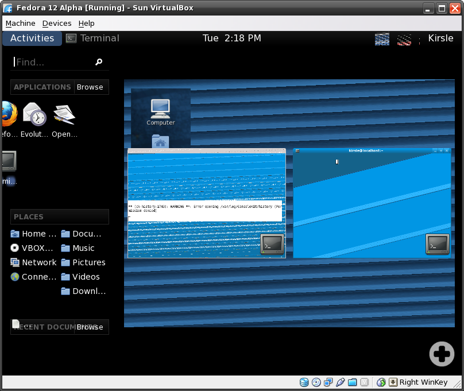Viewport: 464px width, 391px height.
Task: Select the left terminal window thumbnail
Action: click(x=207, y=203)
